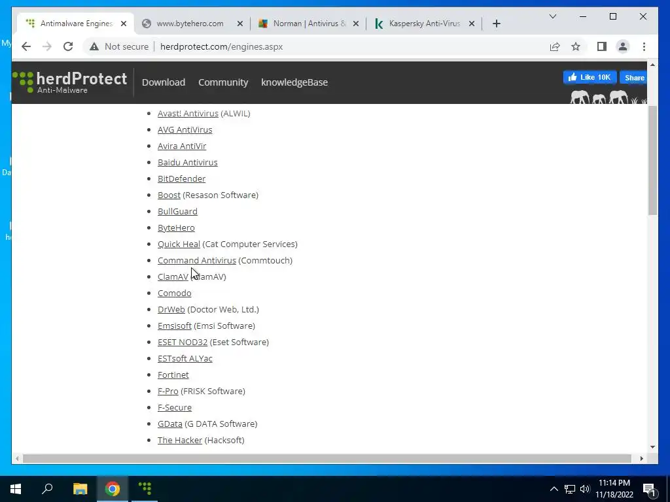The height and width of the screenshot is (502, 670).
Task: Click the forward navigation arrow
Action: coord(47,46)
